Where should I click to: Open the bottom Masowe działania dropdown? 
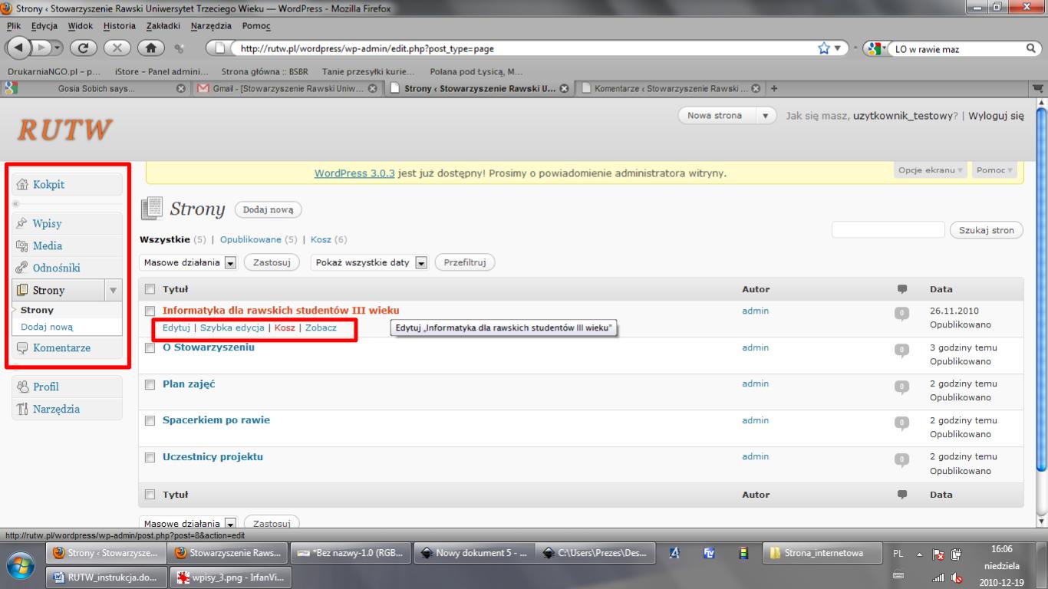189,523
